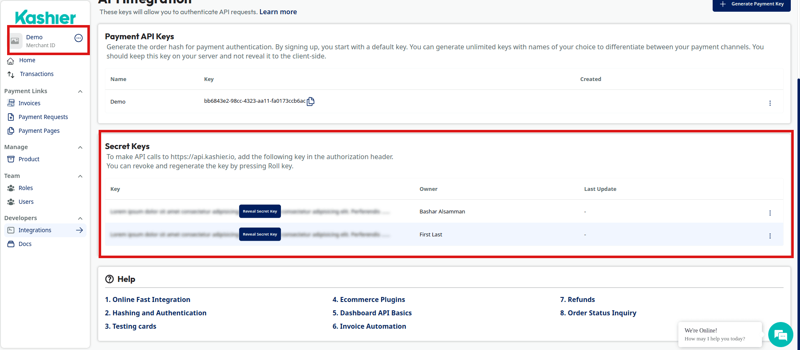Click the Payment Pages icon
Viewport: 800px width, 350px height.
(11, 131)
